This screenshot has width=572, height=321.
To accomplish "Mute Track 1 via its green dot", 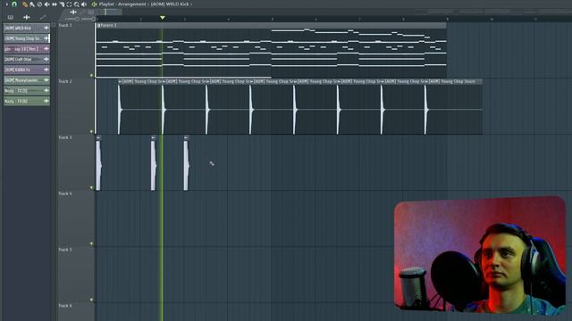I will click(91, 75).
